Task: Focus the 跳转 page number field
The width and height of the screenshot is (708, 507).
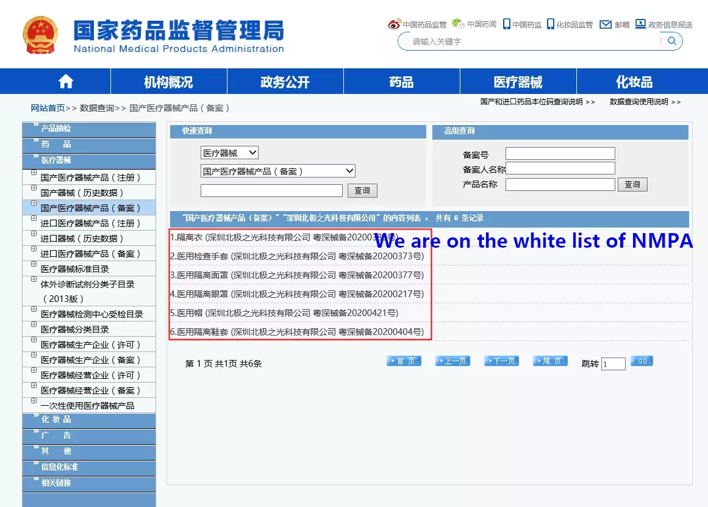Action: 613,364
